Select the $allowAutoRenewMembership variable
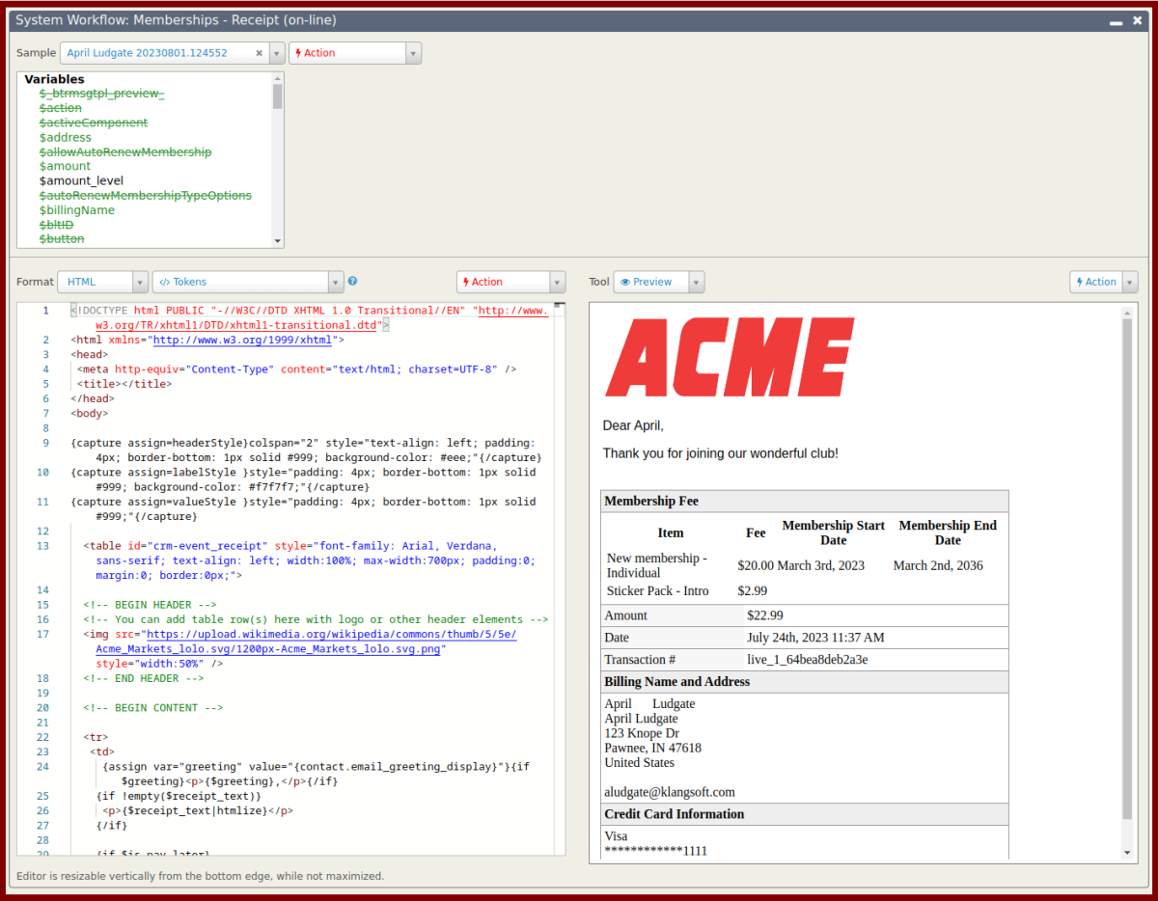Image resolution: width=1158 pixels, height=901 pixels. click(x=125, y=151)
